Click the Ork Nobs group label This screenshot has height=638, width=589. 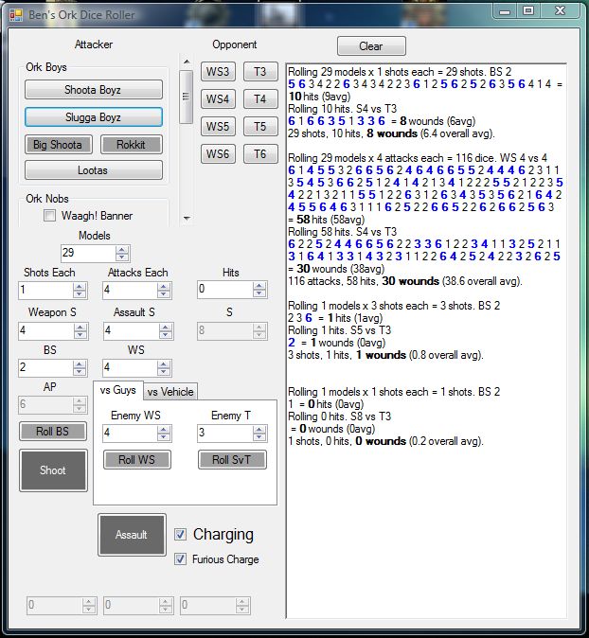47,199
